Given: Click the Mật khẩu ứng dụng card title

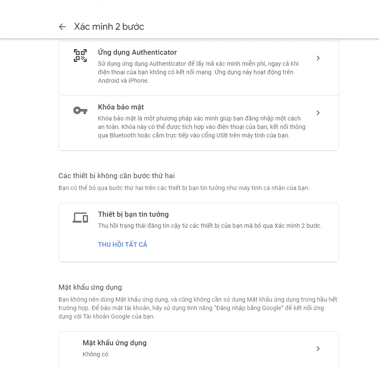Looking at the screenshot, I should (x=115, y=343).
